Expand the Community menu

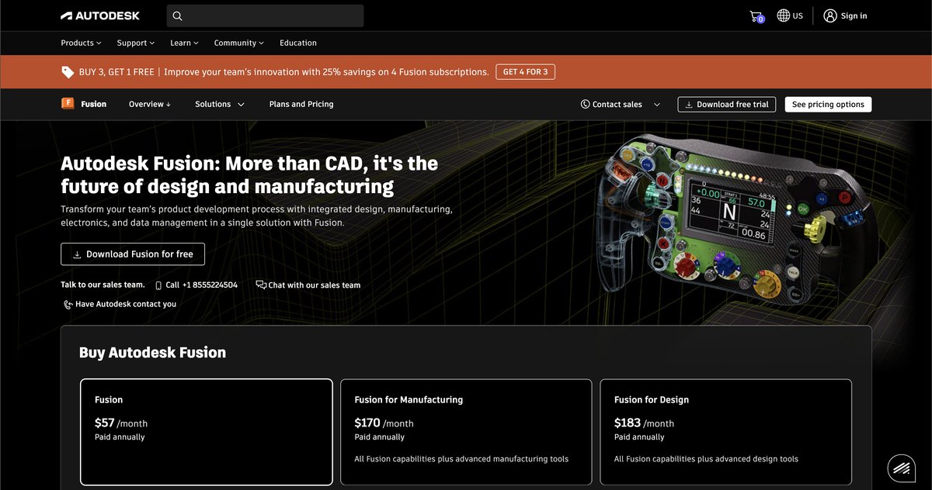point(238,43)
